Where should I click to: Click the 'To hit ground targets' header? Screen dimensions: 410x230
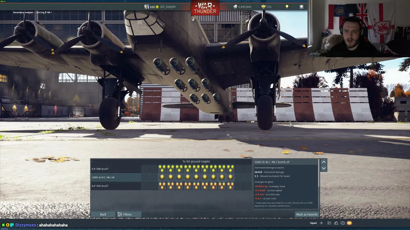(196, 162)
